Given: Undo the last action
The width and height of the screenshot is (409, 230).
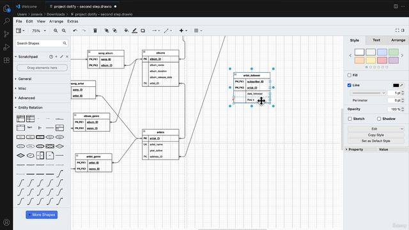Looking at the screenshot, I should click(75, 31).
